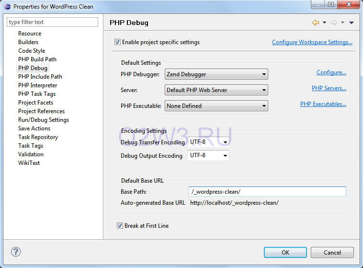Select PHP Build Path item
363x268 pixels.
[x=37, y=59]
